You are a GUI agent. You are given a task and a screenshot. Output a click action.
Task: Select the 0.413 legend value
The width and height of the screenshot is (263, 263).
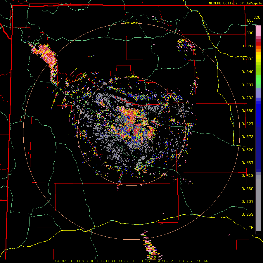tap(248, 176)
